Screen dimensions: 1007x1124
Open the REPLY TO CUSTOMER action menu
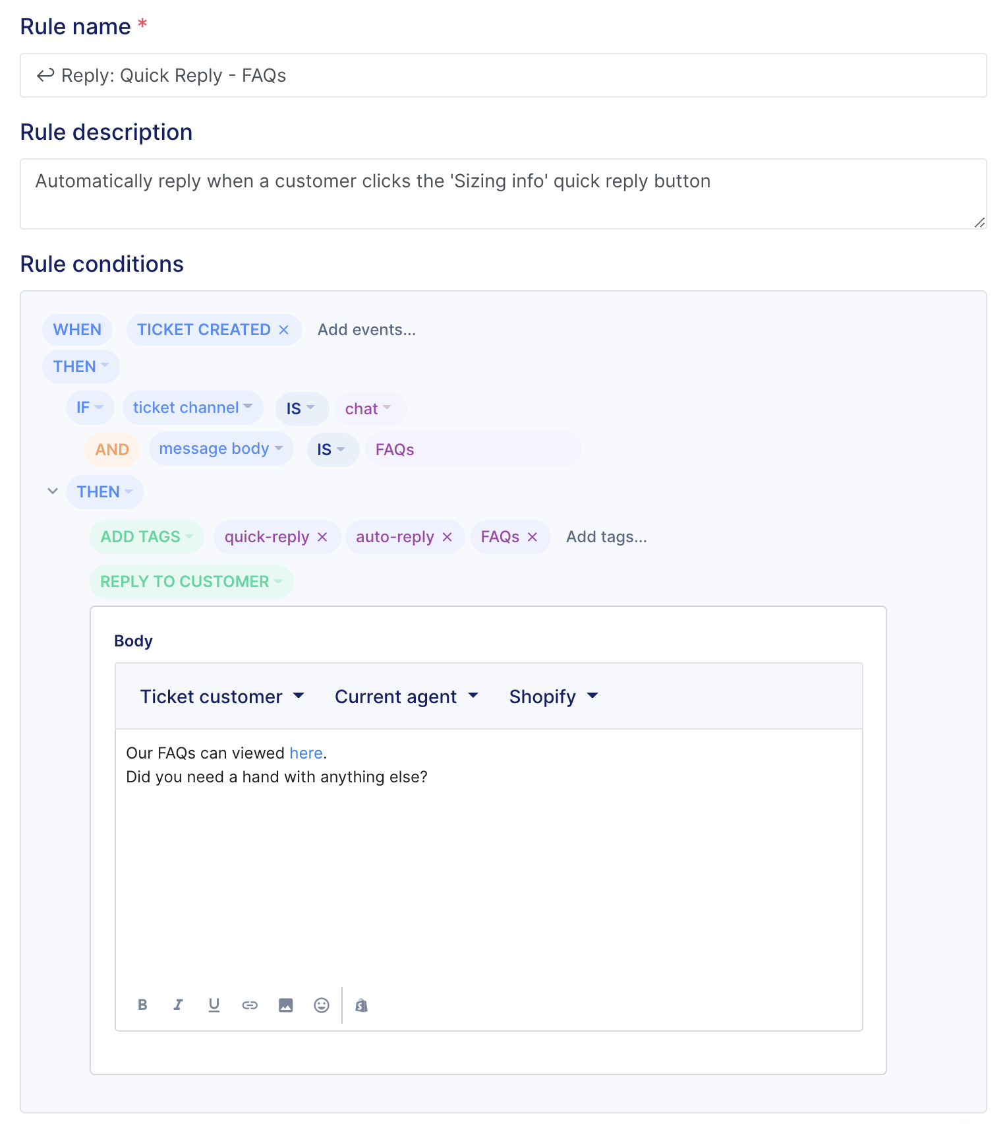tap(191, 582)
